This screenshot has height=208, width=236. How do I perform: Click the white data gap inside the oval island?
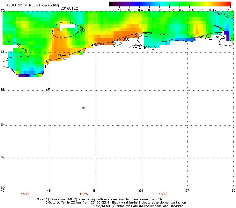pos(67,27)
